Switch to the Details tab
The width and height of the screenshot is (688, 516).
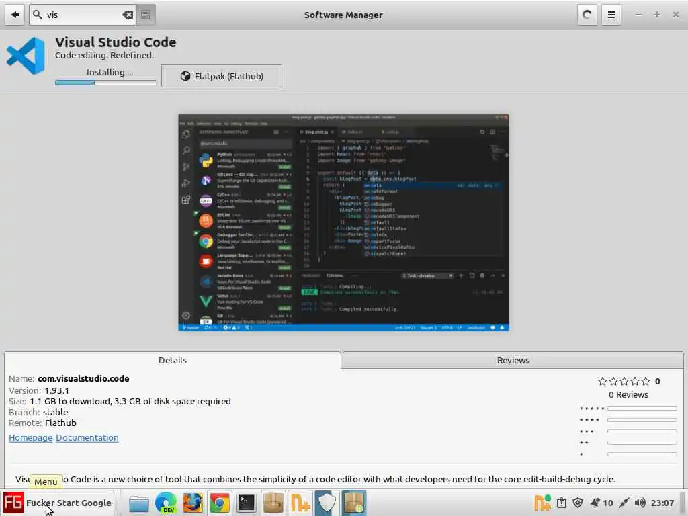coord(173,360)
